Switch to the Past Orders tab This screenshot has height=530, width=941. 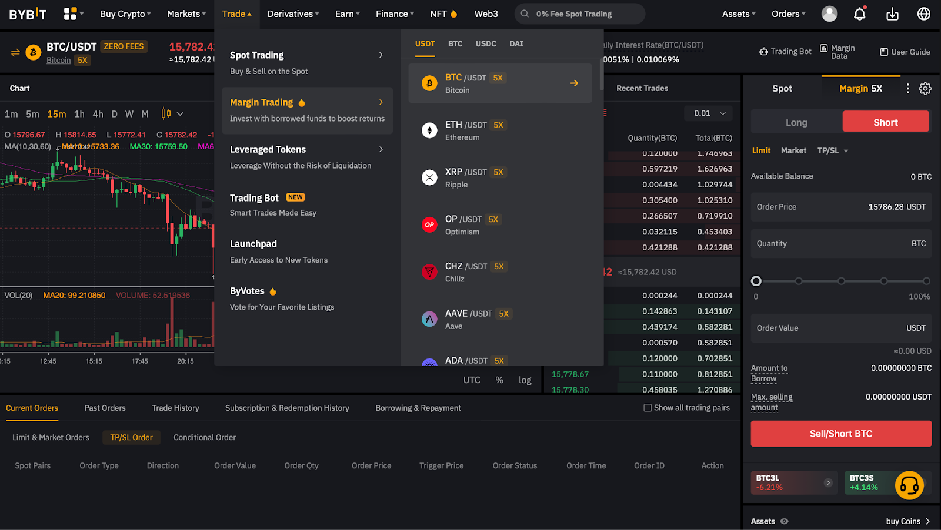105,408
